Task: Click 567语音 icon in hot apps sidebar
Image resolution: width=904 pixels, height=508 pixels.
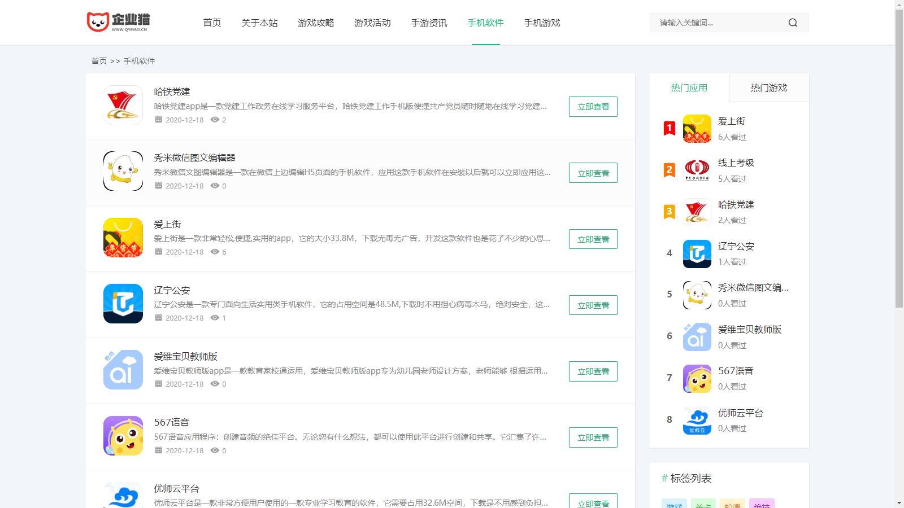Action: click(697, 378)
